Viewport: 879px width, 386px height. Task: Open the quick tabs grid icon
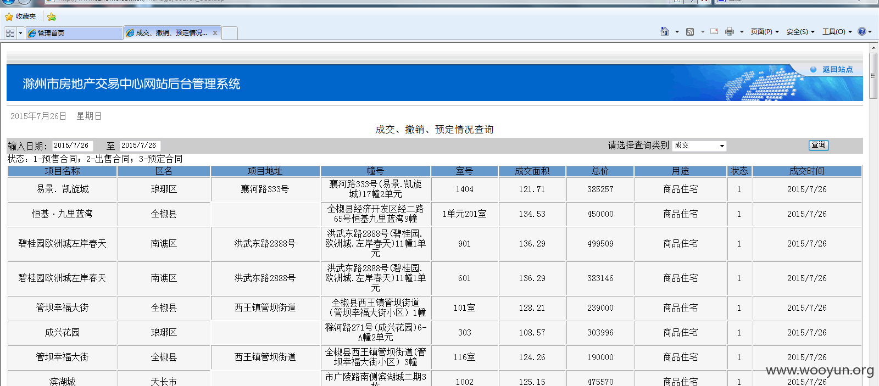click(x=10, y=33)
